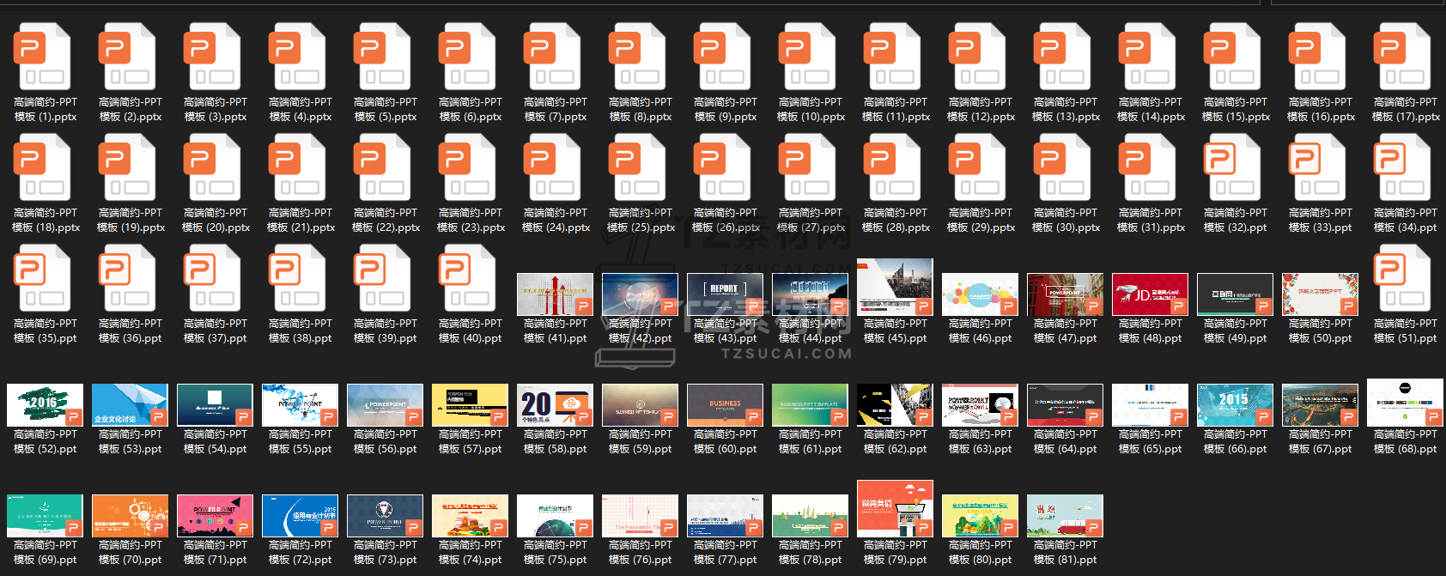This screenshot has width=1446, height=576.
Task: Select pink POWERPOINT thumbnail 模板 (71).ppt
Action: pos(215,516)
